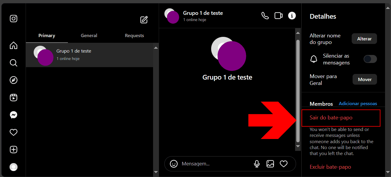
Task: Open emoji picker in message box
Action: (174, 164)
